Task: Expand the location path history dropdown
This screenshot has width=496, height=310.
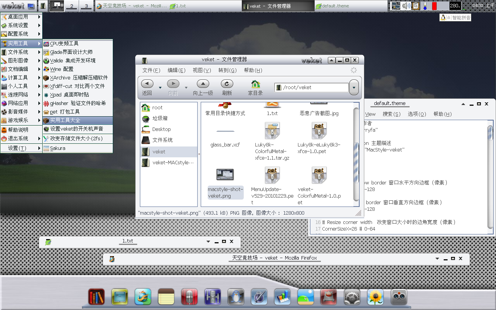Action: tap(354, 88)
